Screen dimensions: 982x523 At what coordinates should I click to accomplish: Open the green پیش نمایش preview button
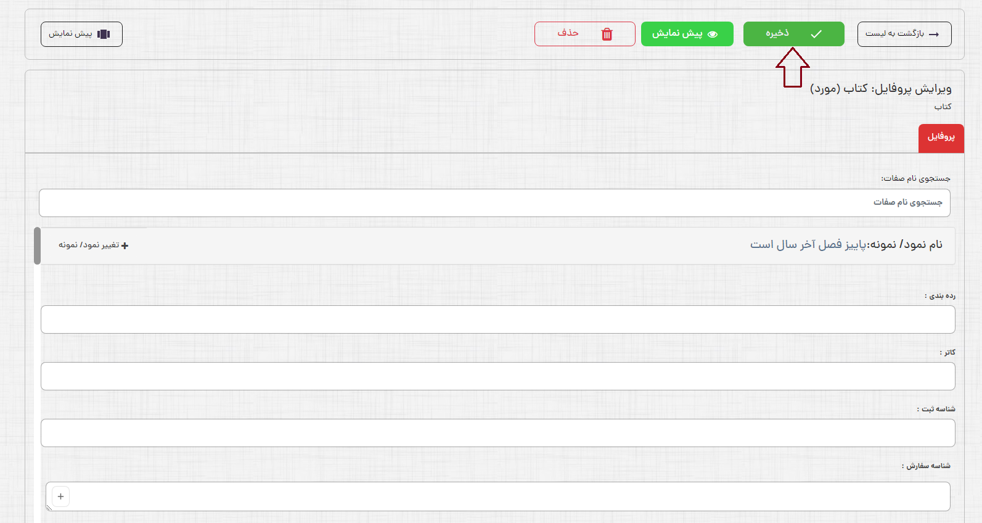[x=687, y=34]
